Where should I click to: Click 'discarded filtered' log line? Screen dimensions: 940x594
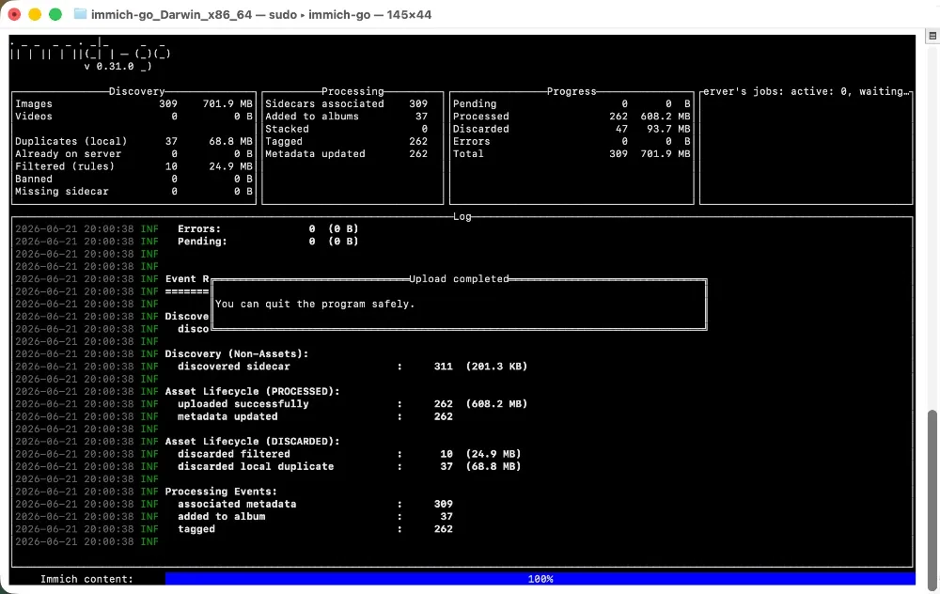(350, 454)
